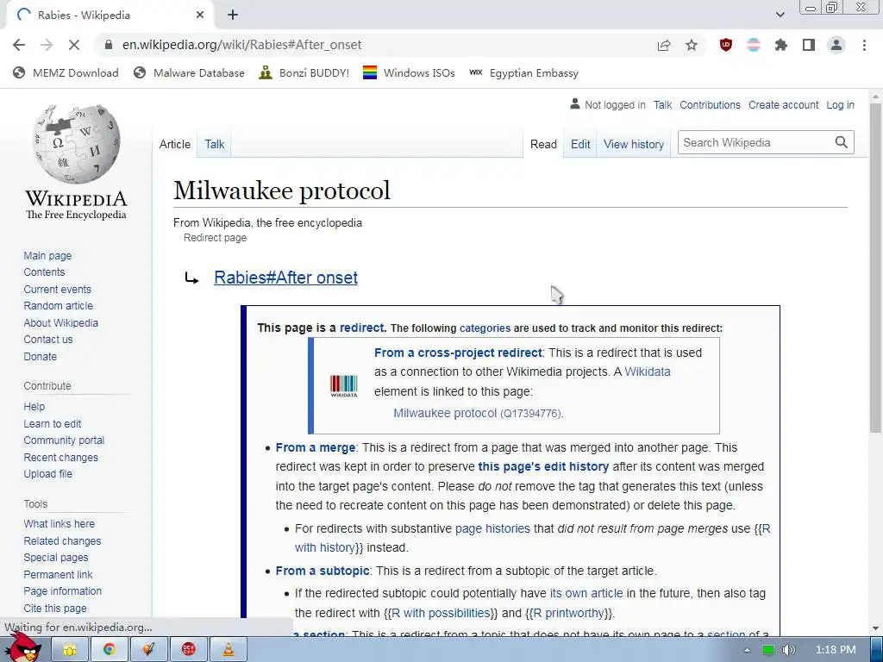Stop loading with the X button
The width and height of the screenshot is (883, 662).
pyautogui.click(x=74, y=45)
